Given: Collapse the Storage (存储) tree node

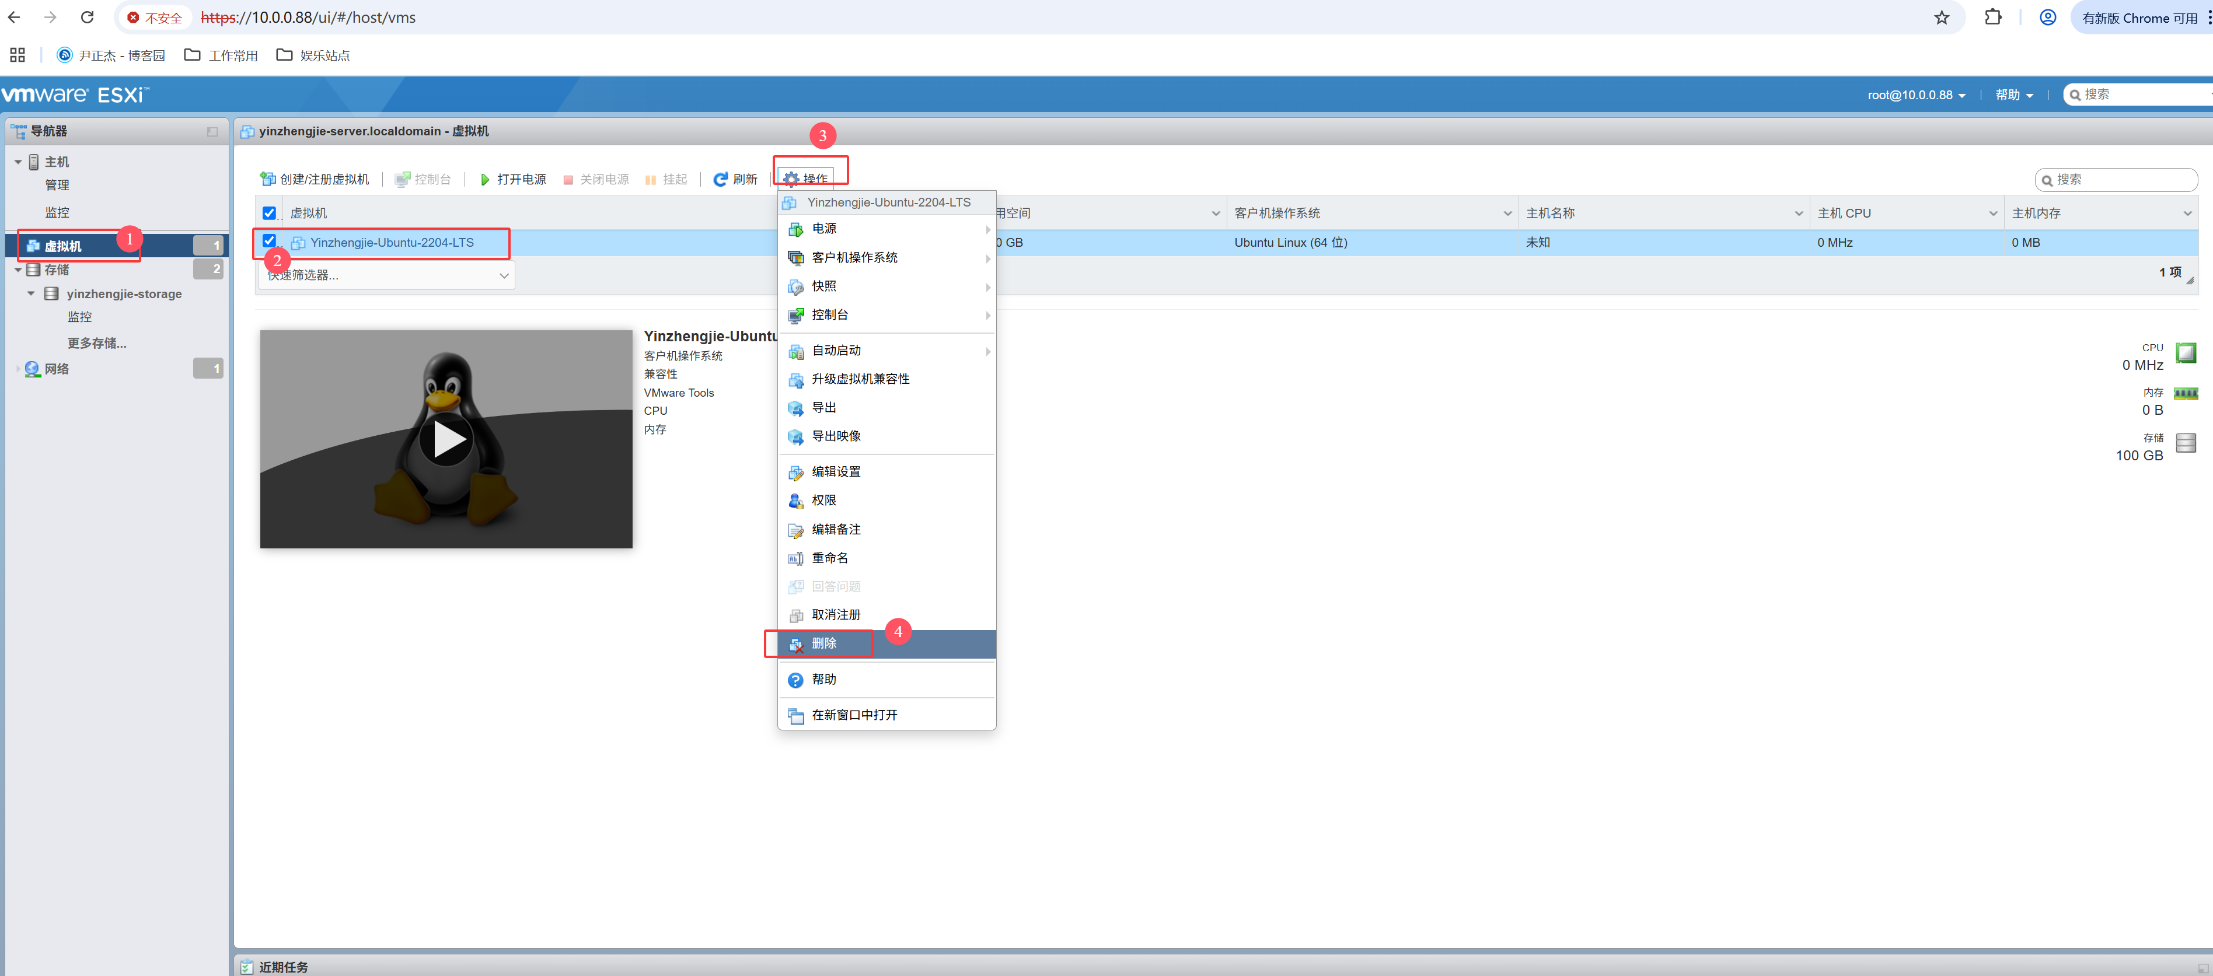Looking at the screenshot, I should pyautogui.click(x=18, y=270).
